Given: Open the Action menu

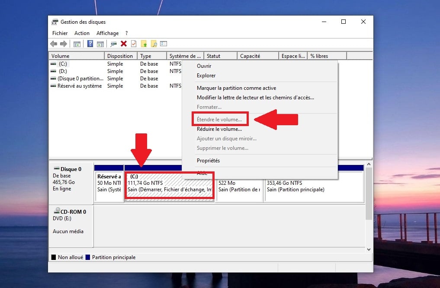Looking at the screenshot, I should click(x=82, y=33).
